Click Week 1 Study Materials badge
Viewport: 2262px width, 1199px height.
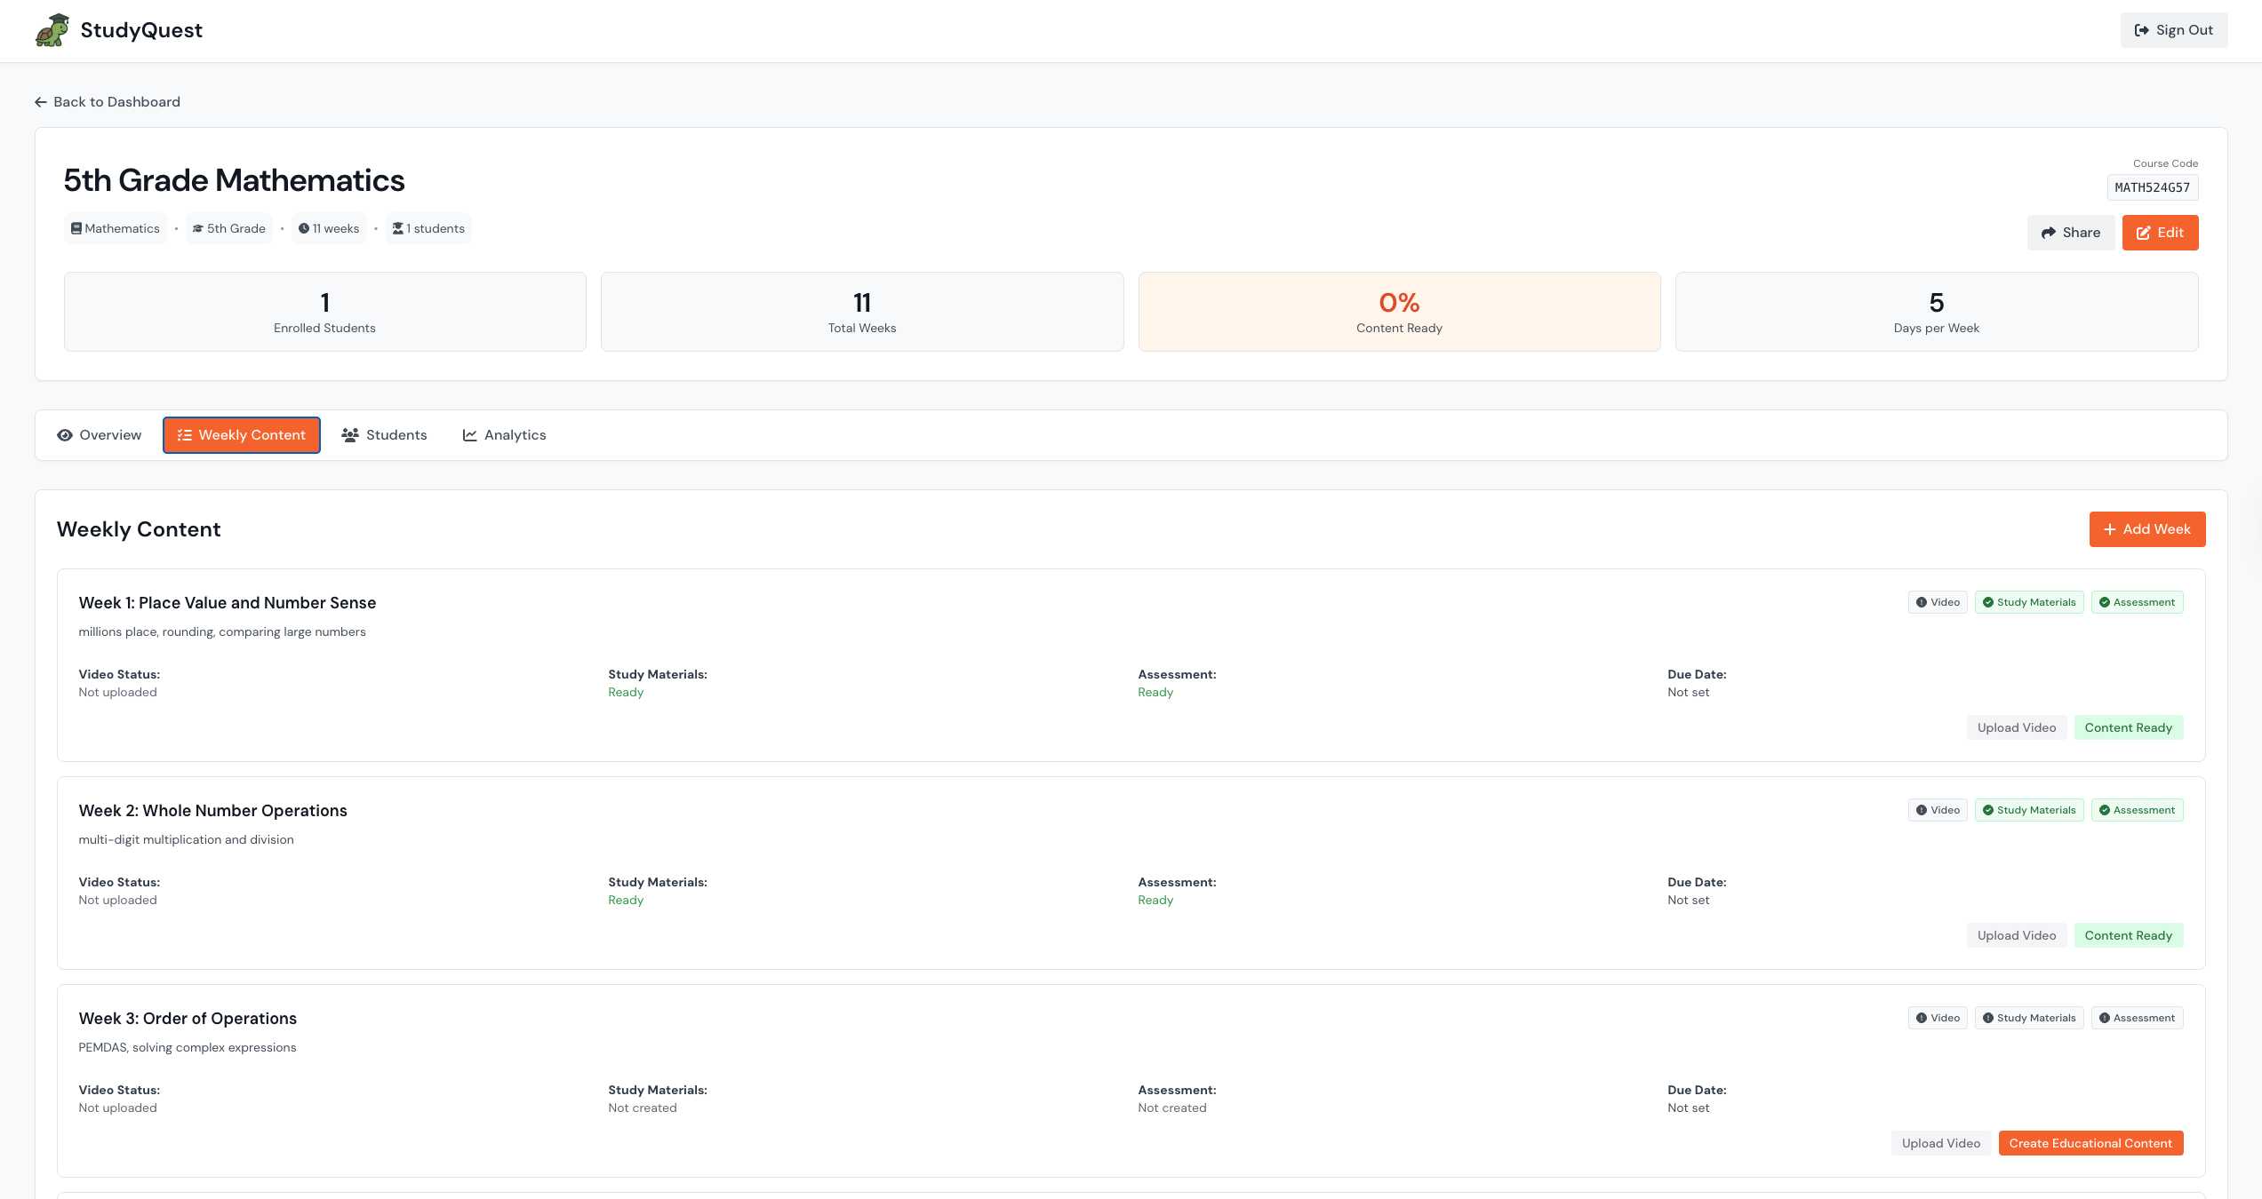(x=2028, y=602)
